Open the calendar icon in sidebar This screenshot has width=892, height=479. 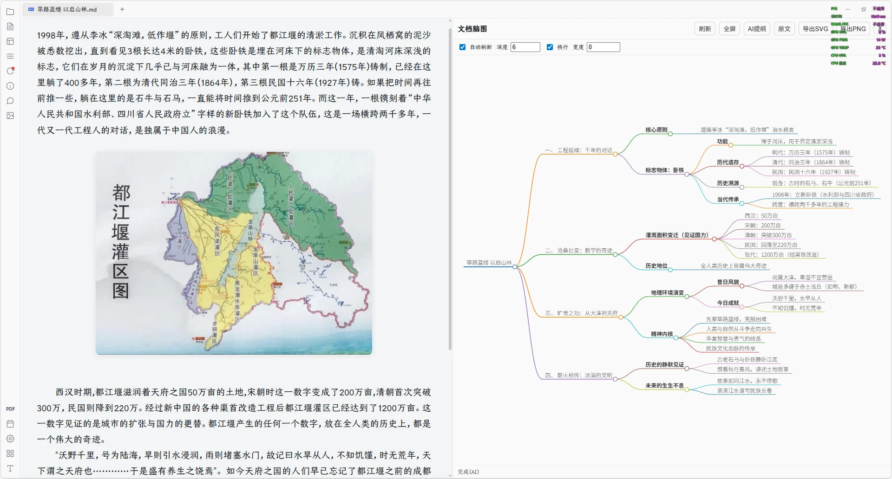point(10,424)
